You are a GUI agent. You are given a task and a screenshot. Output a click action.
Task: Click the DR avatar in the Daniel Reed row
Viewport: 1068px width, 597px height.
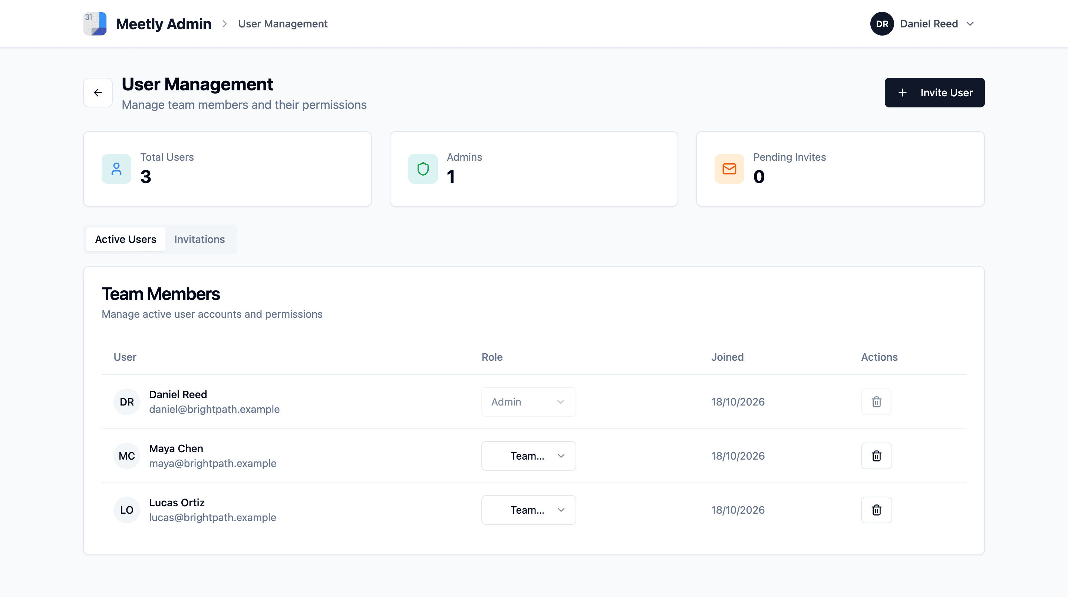pyautogui.click(x=127, y=401)
